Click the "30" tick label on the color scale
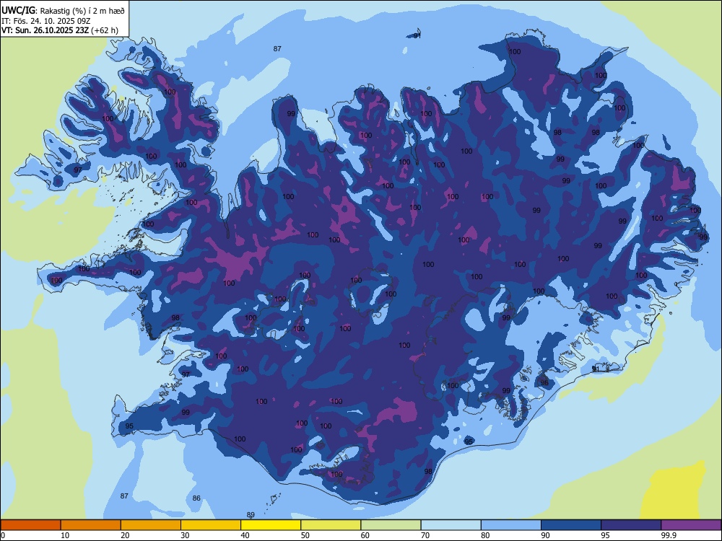722x541 pixels. pos(185,535)
